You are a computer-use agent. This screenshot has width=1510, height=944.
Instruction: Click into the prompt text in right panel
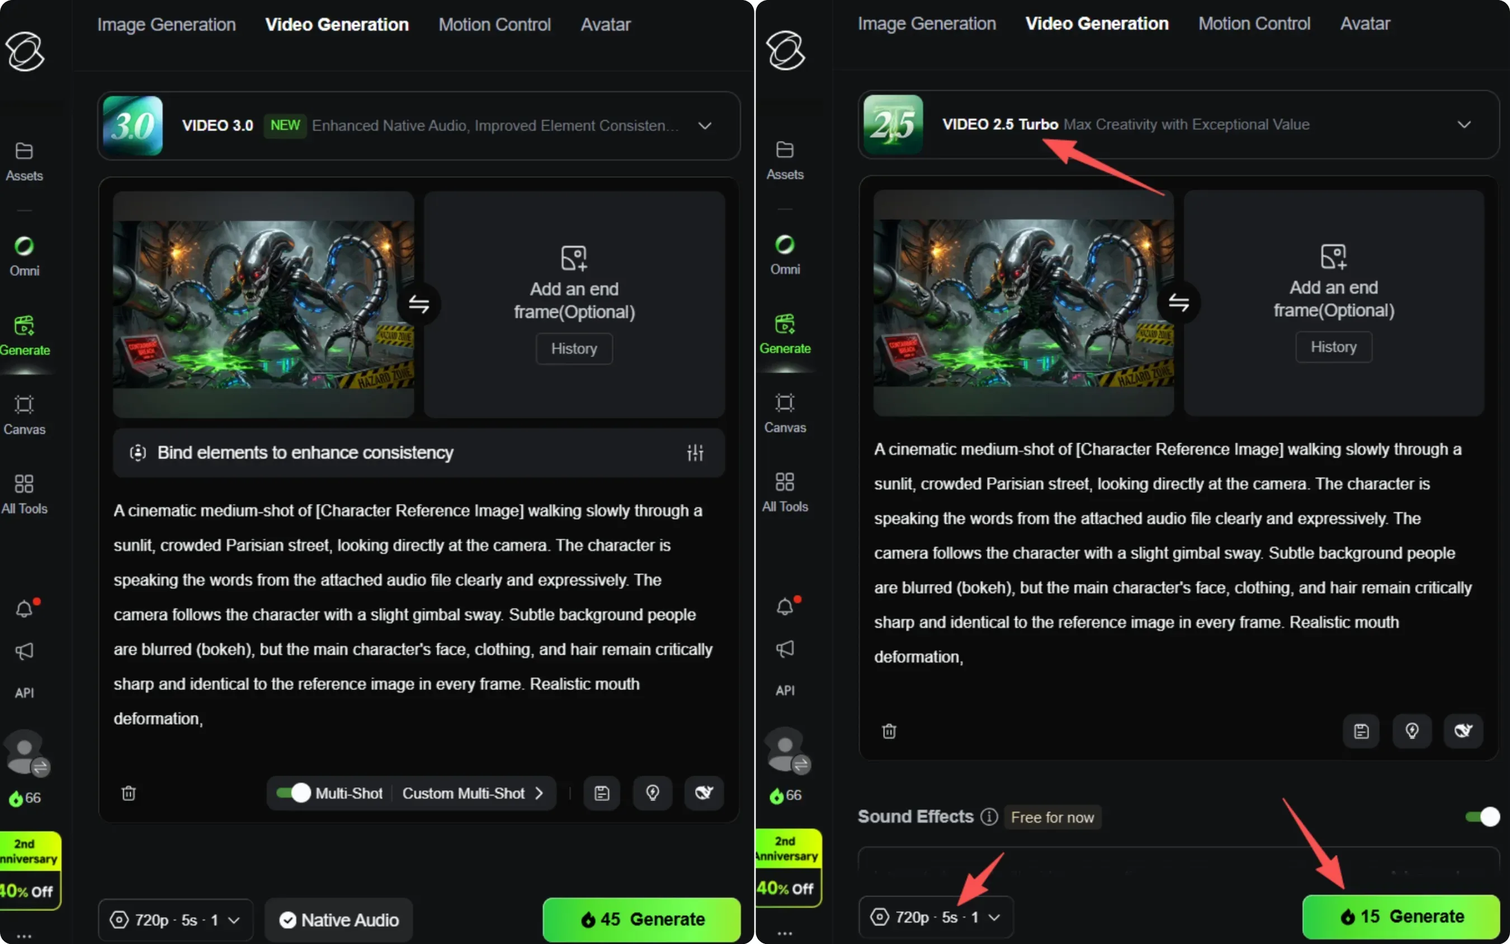pos(1173,552)
